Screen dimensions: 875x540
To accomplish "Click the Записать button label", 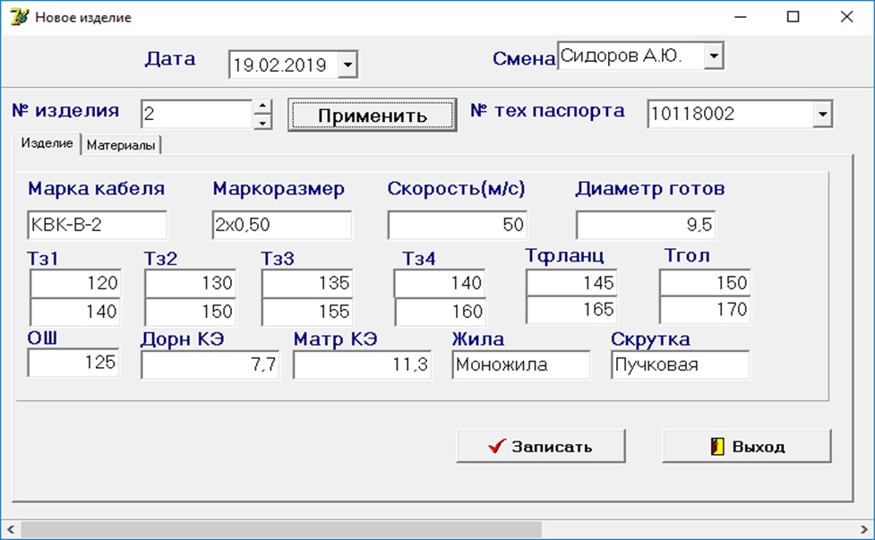I will pyautogui.click(x=552, y=447).
